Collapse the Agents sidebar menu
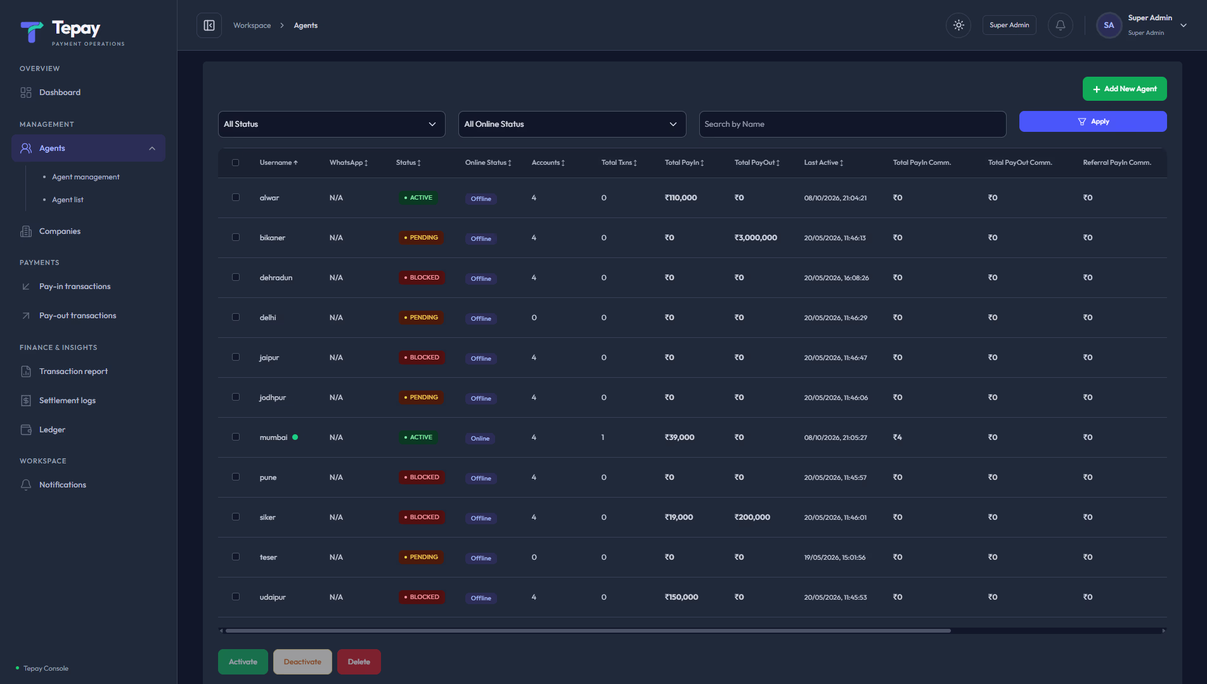The height and width of the screenshot is (684, 1207). coord(152,148)
